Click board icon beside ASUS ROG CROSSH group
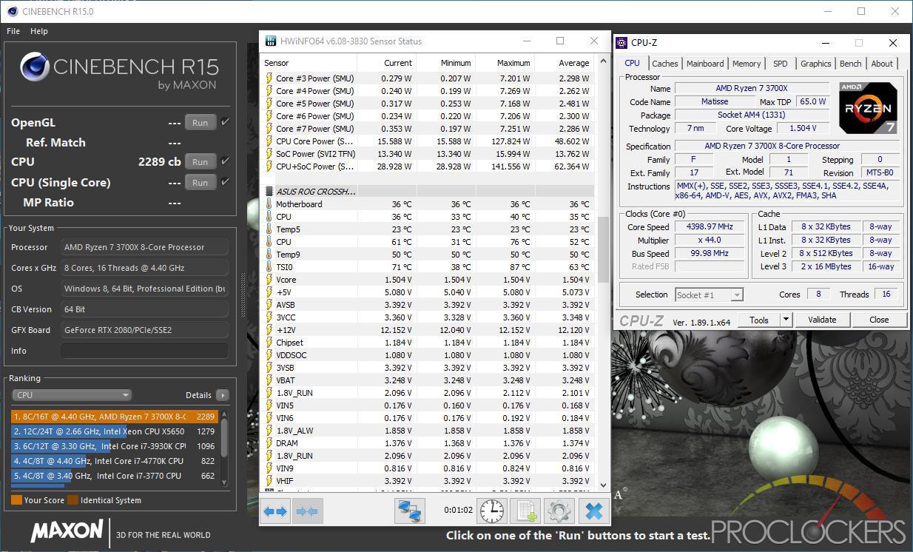This screenshot has width=913, height=552. point(269,192)
